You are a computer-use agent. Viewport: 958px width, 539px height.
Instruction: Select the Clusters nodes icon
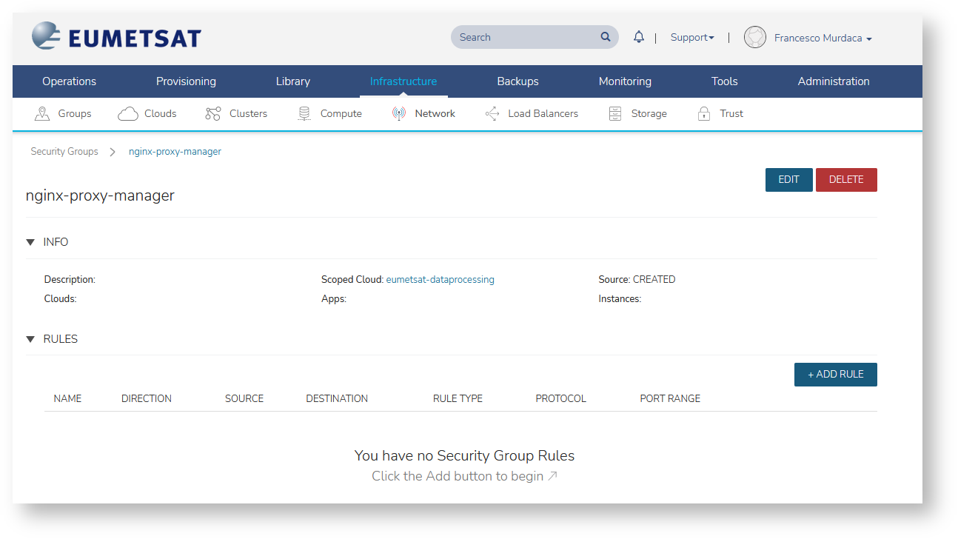213,113
